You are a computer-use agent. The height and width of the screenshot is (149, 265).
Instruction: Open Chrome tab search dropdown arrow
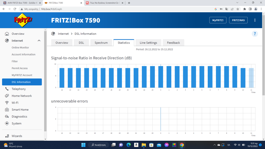coord(237,3)
